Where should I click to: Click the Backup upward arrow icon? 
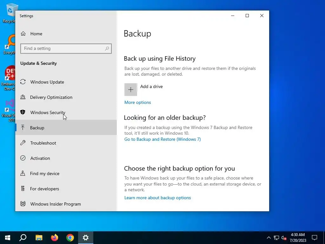click(23, 128)
